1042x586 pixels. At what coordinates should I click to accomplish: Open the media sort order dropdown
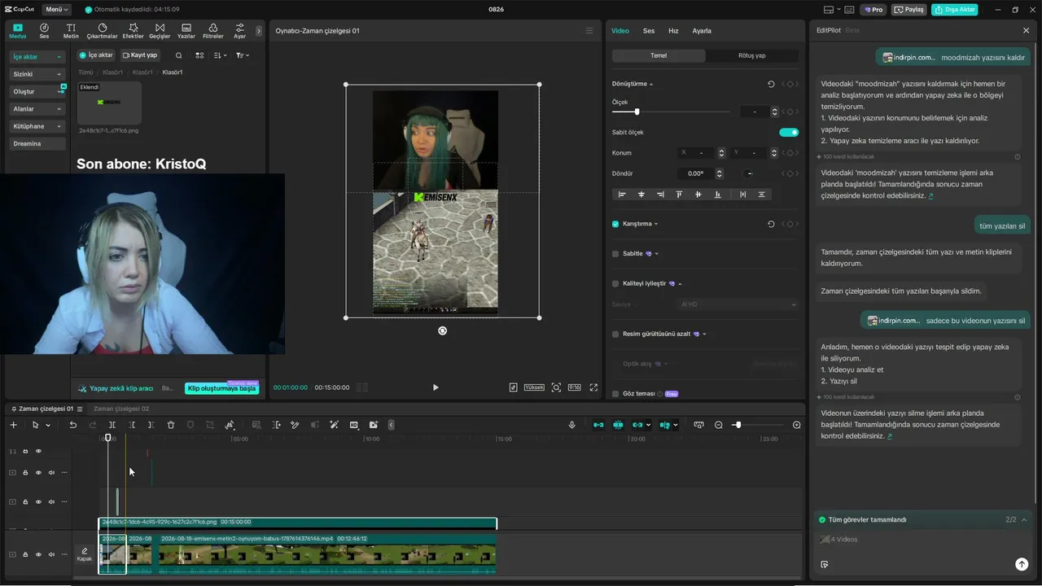point(221,55)
